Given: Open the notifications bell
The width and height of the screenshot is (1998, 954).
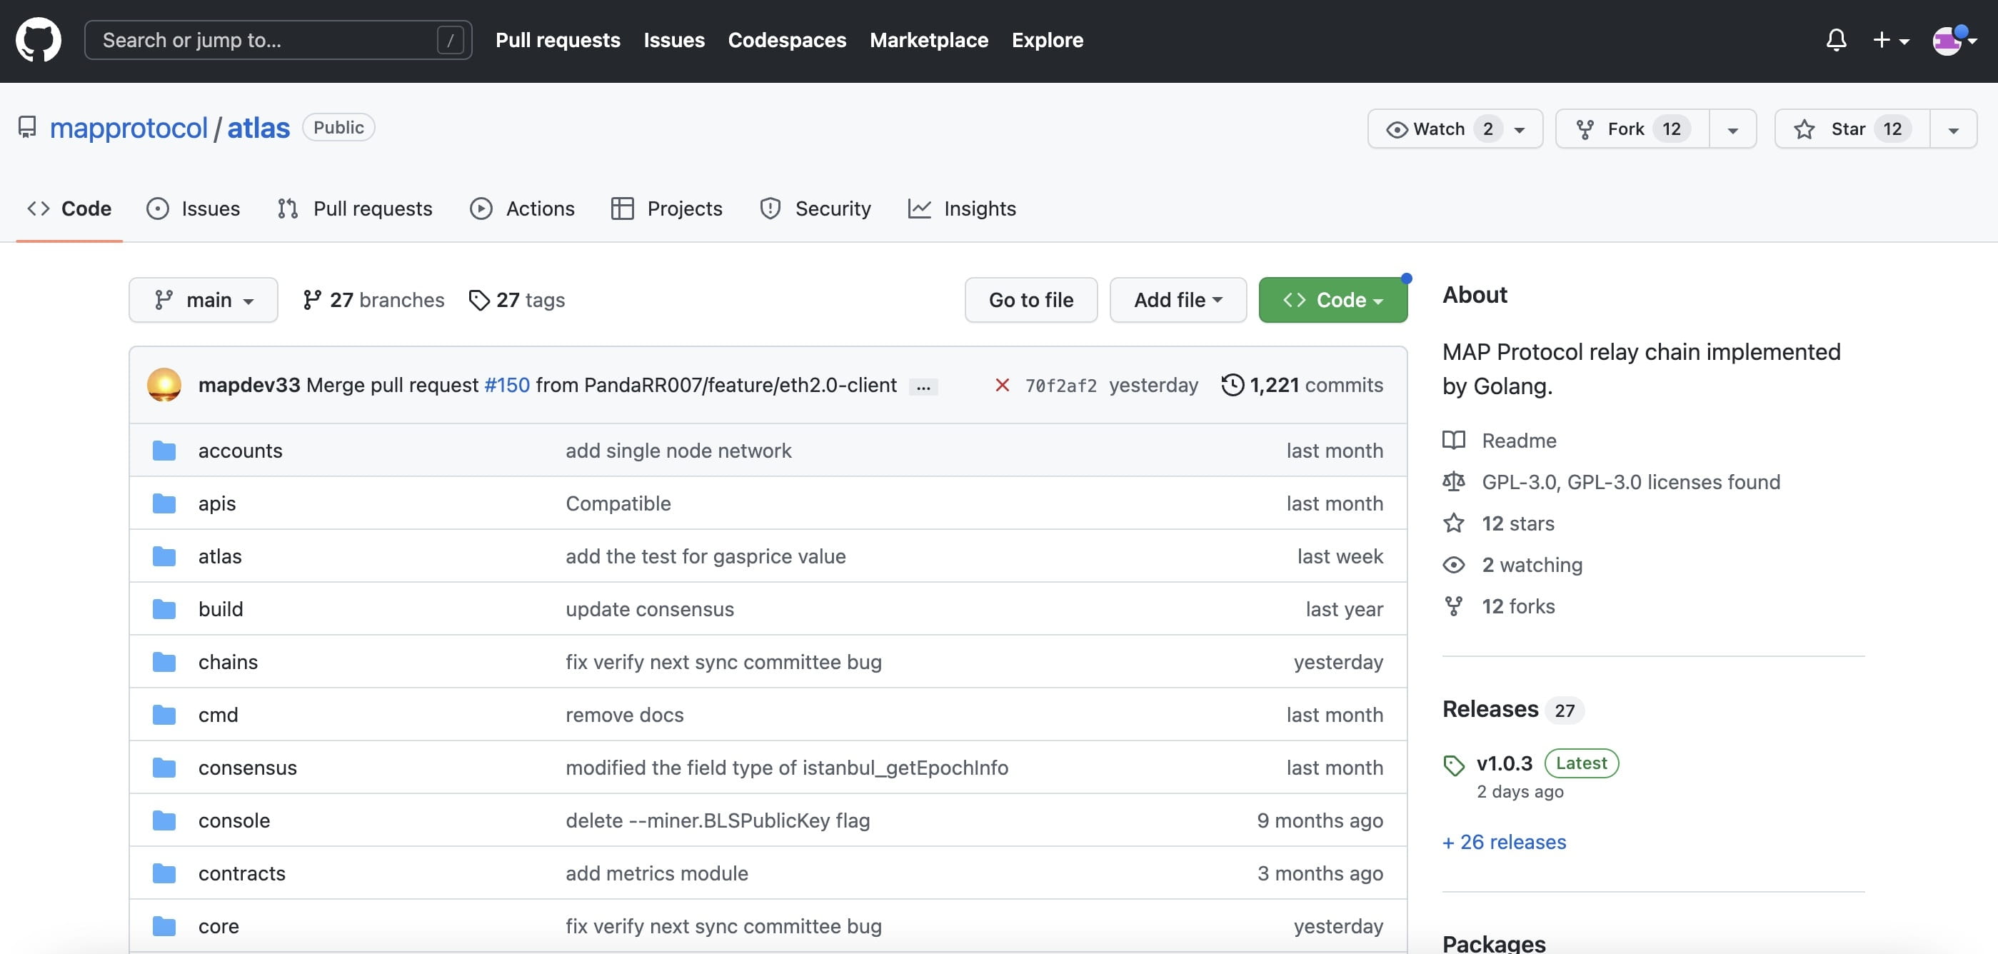Looking at the screenshot, I should click(x=1835, y=39).
